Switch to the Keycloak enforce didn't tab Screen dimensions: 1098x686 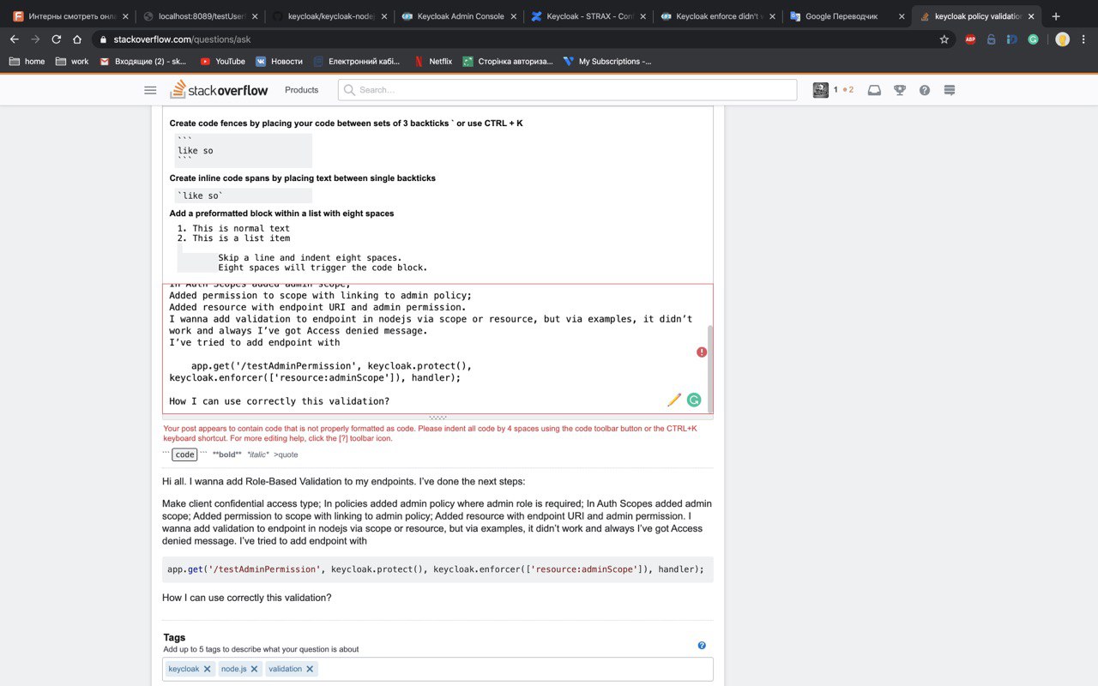click(x=718, y=16)
